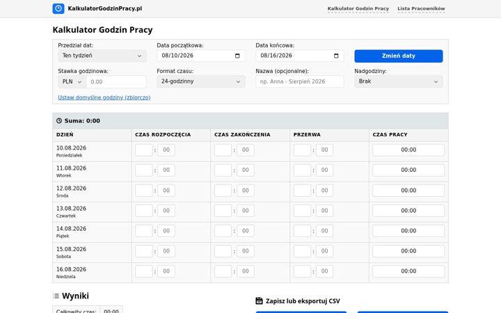Focus the Data końcowa date field
The height and width of the screenshot is (313, 501).
300,56
